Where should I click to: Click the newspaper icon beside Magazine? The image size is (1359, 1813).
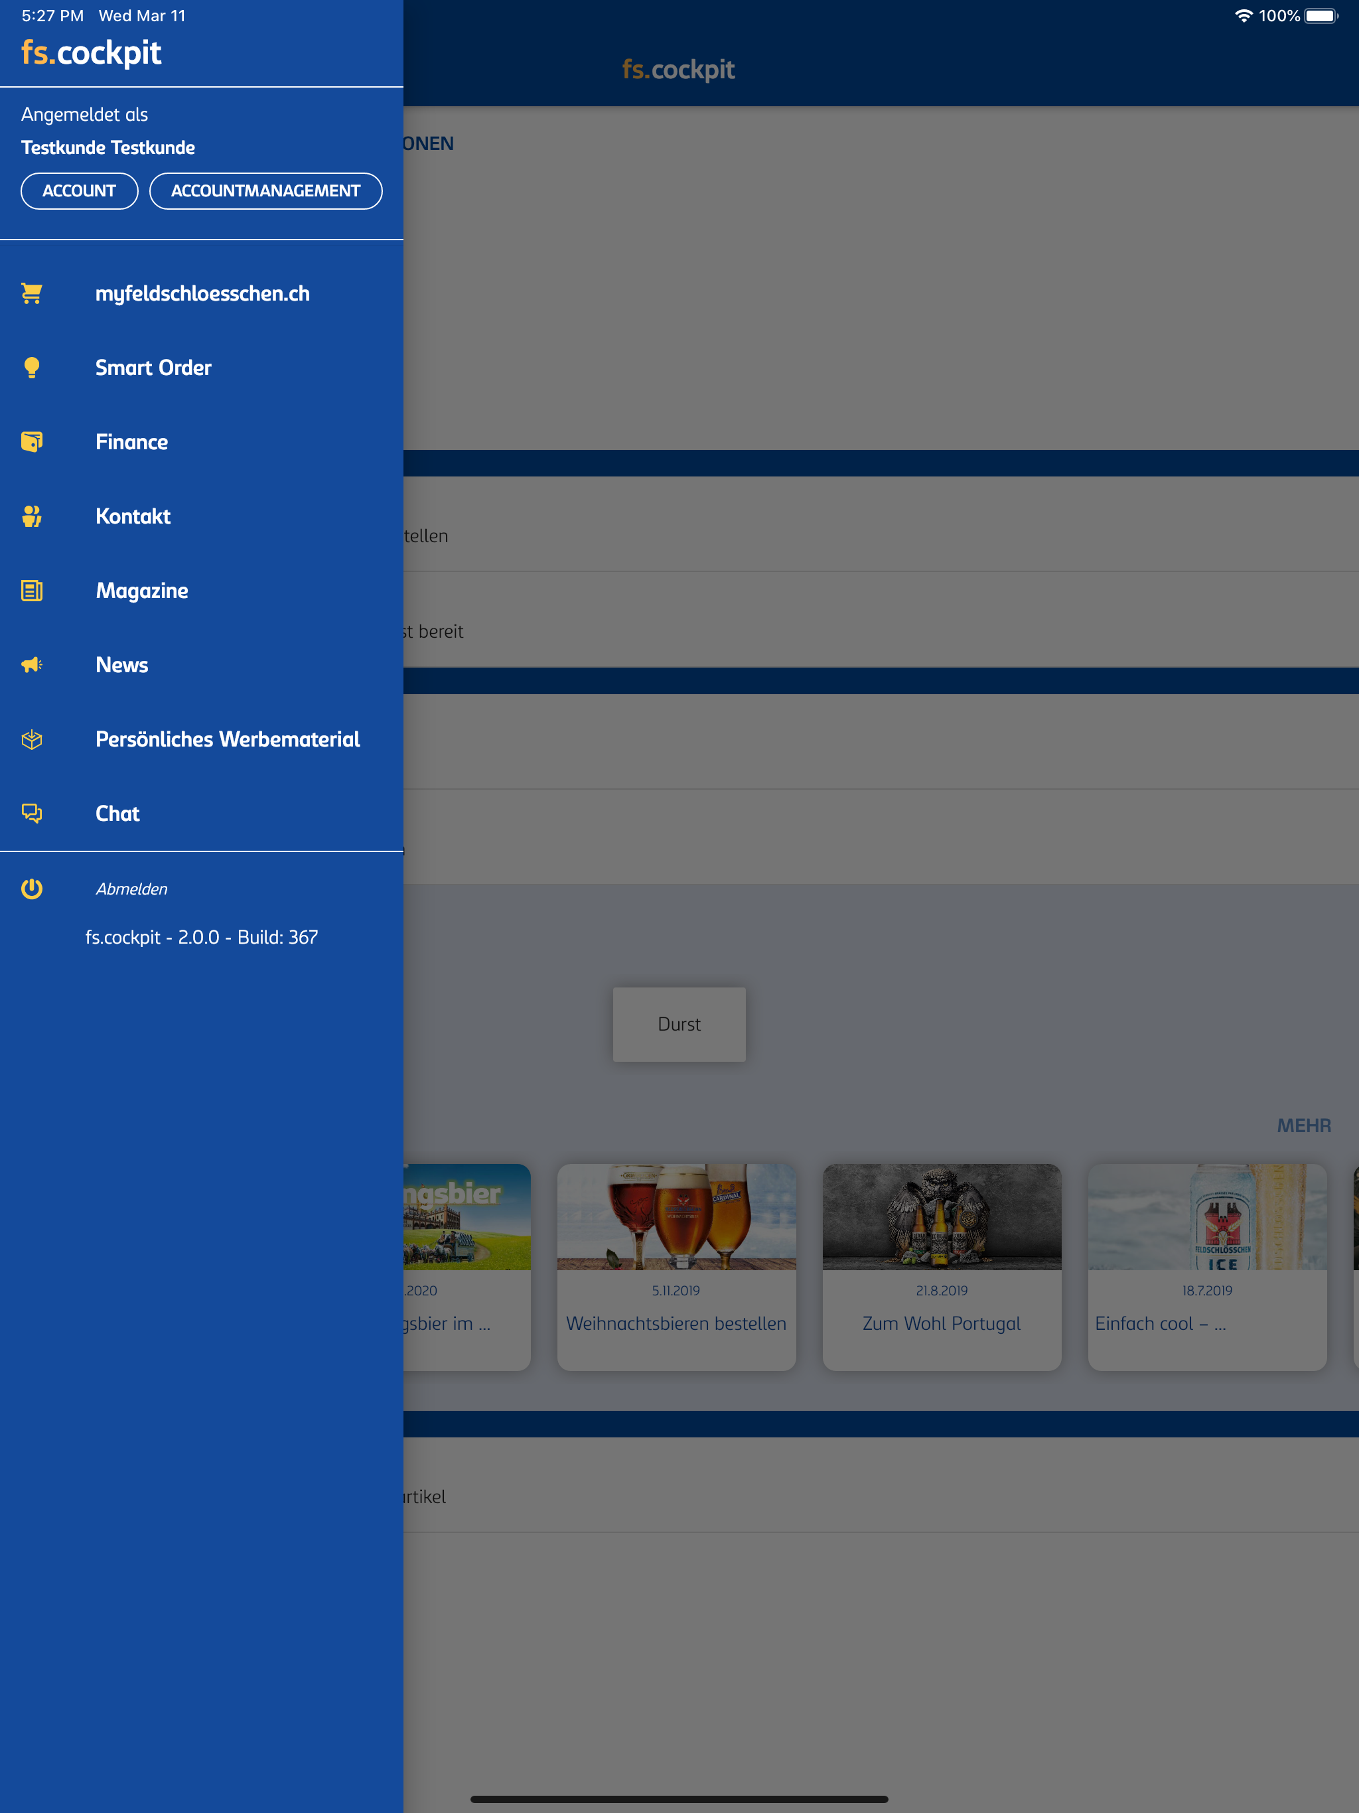point(32,590)
